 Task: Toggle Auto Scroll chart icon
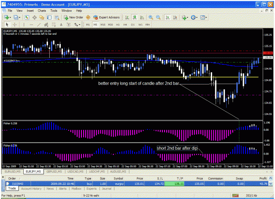coord(168,17)
